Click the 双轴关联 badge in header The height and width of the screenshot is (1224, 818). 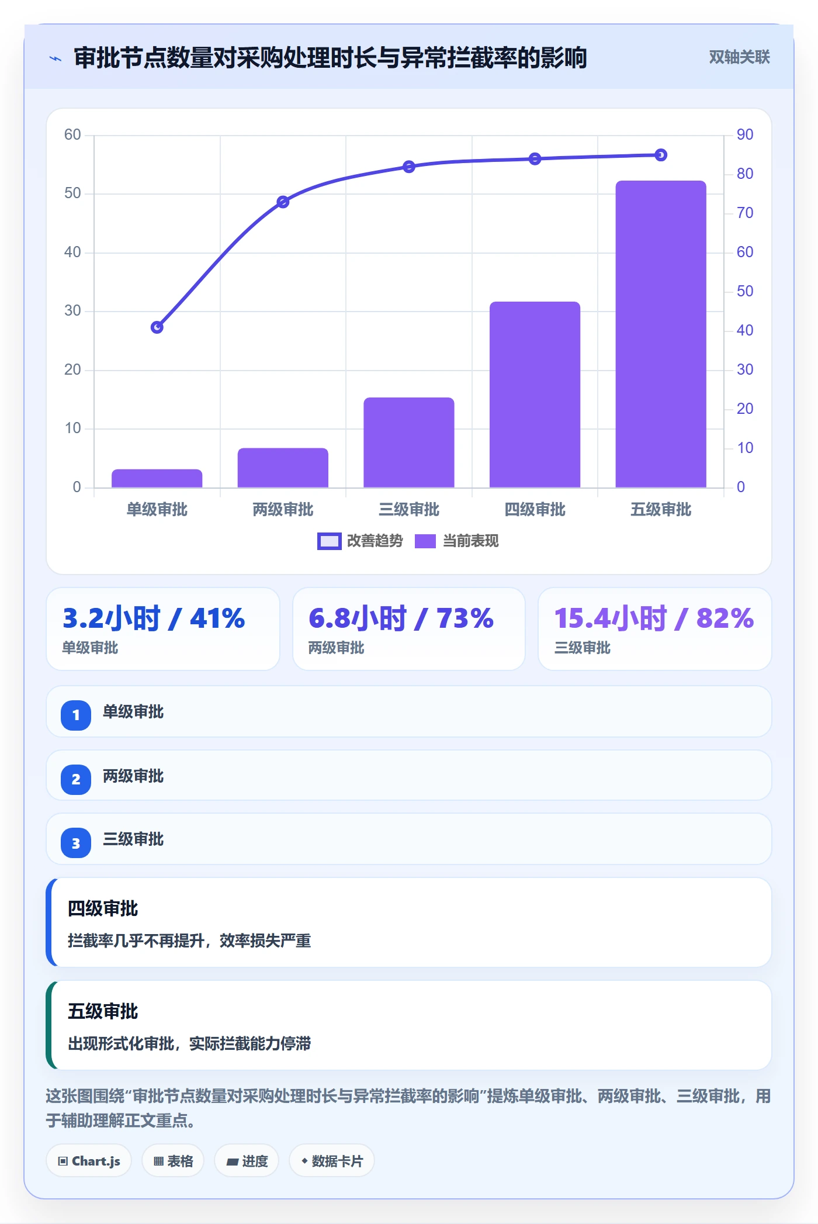pyautogui.click(x=739, y=57)
